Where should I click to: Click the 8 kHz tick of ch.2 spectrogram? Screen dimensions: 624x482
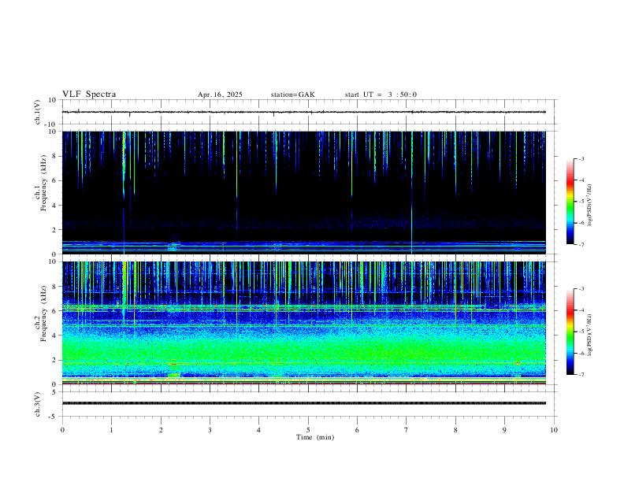[54, 287]
